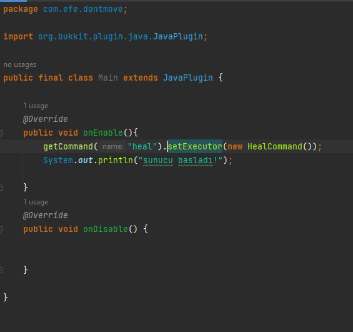353x332 pixels.
Task: Click the println method call
Action: [x=116, y=161]
